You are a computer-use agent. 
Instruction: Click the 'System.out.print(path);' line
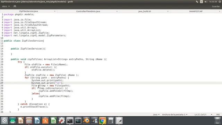point(48,80)
